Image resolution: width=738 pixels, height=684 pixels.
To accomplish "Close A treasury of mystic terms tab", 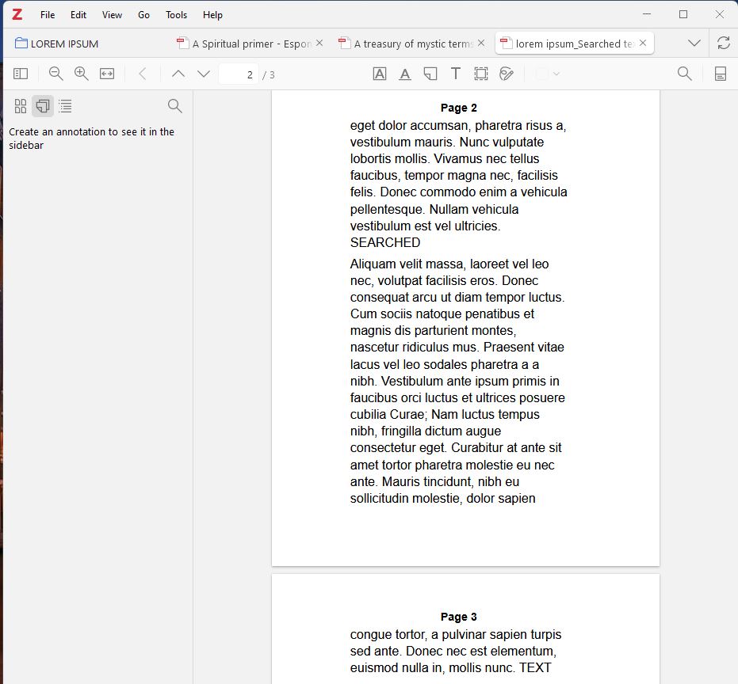I will click(481, 44).
